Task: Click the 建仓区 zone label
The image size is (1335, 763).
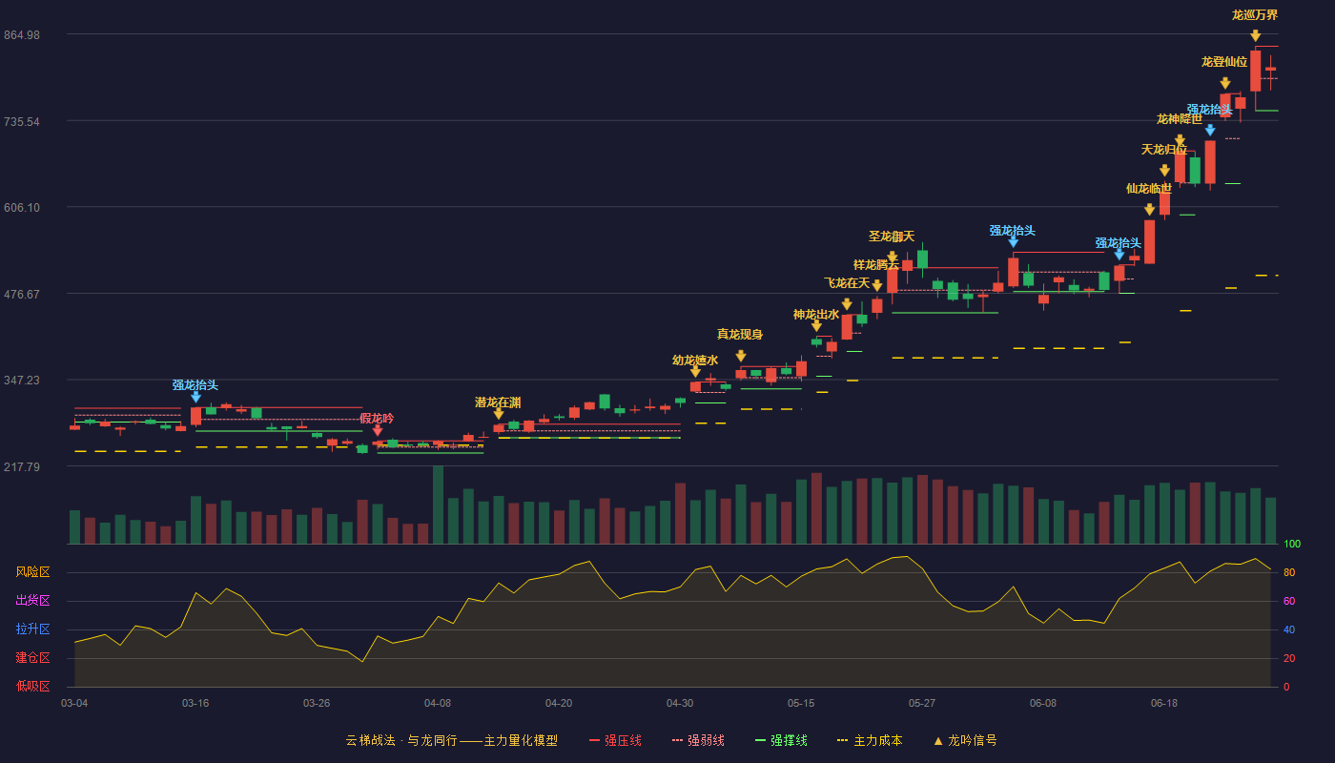Action: coord(33,658)
